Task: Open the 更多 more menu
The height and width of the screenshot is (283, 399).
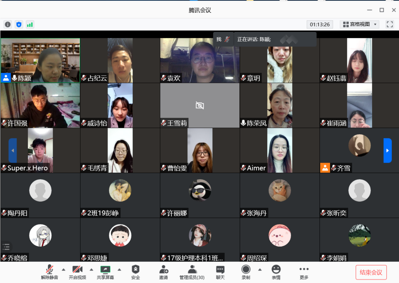Action: pyautogui.click(x=304, y=272)
